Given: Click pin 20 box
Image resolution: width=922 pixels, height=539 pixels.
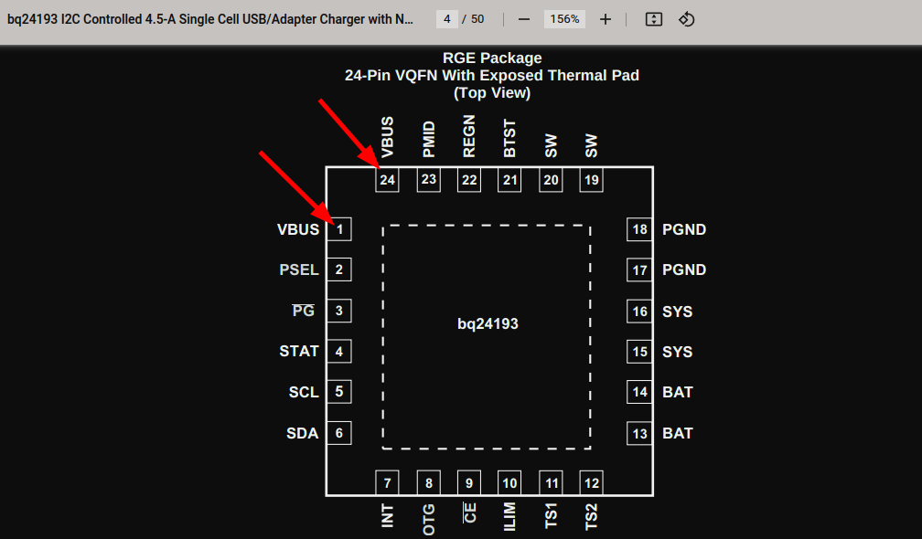Looking at the screenshot, I should click(551, 180).
